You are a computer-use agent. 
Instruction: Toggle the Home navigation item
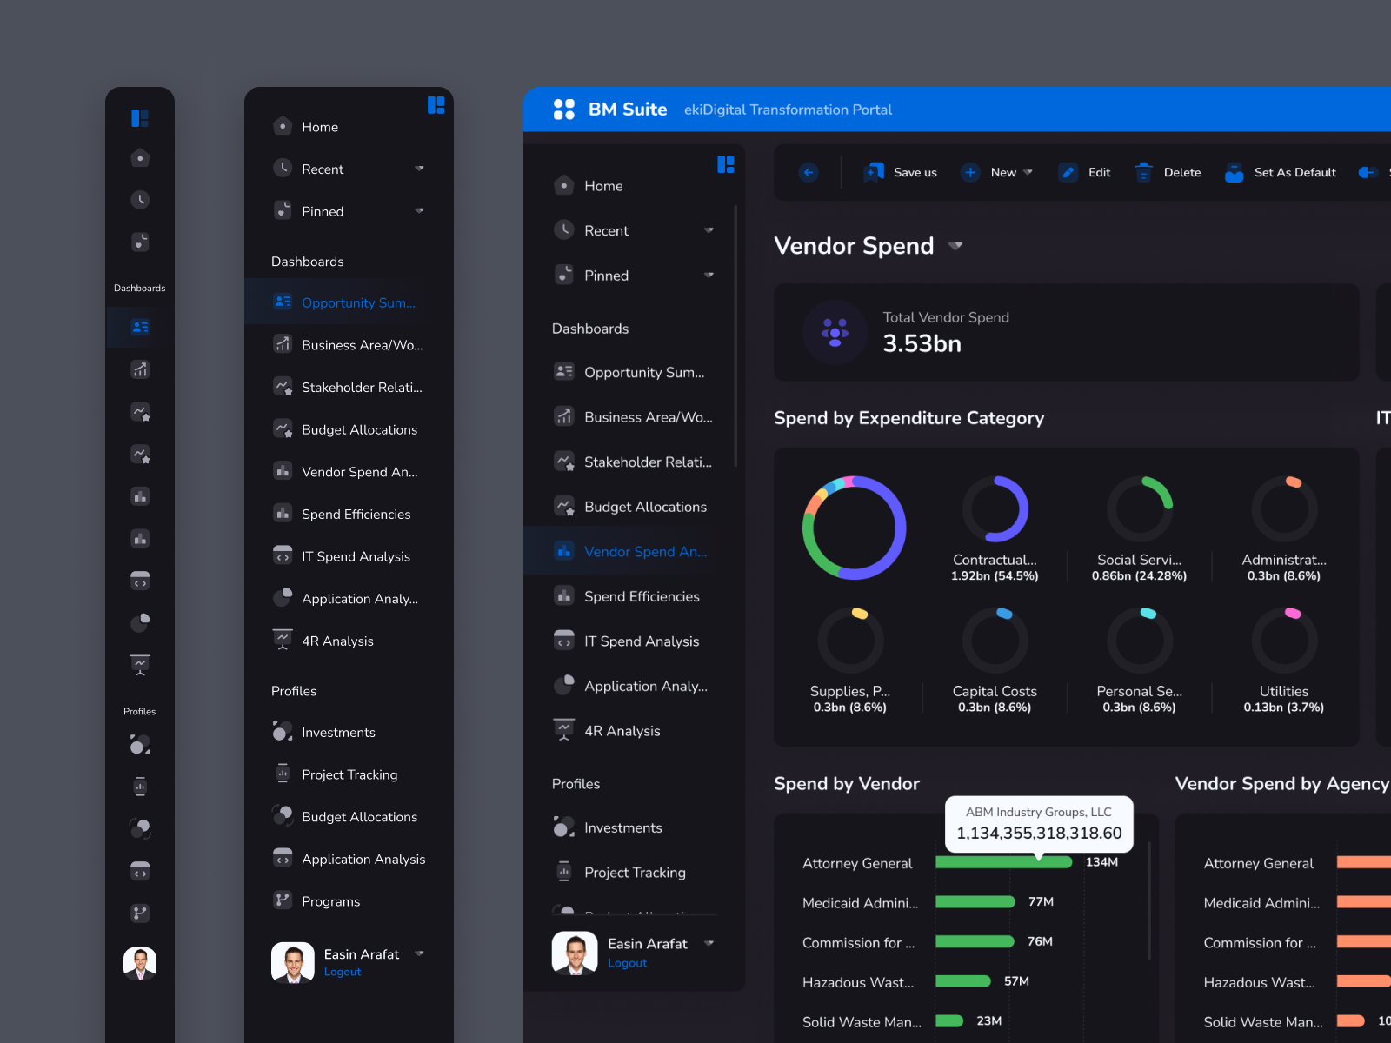tap(606, 185)
